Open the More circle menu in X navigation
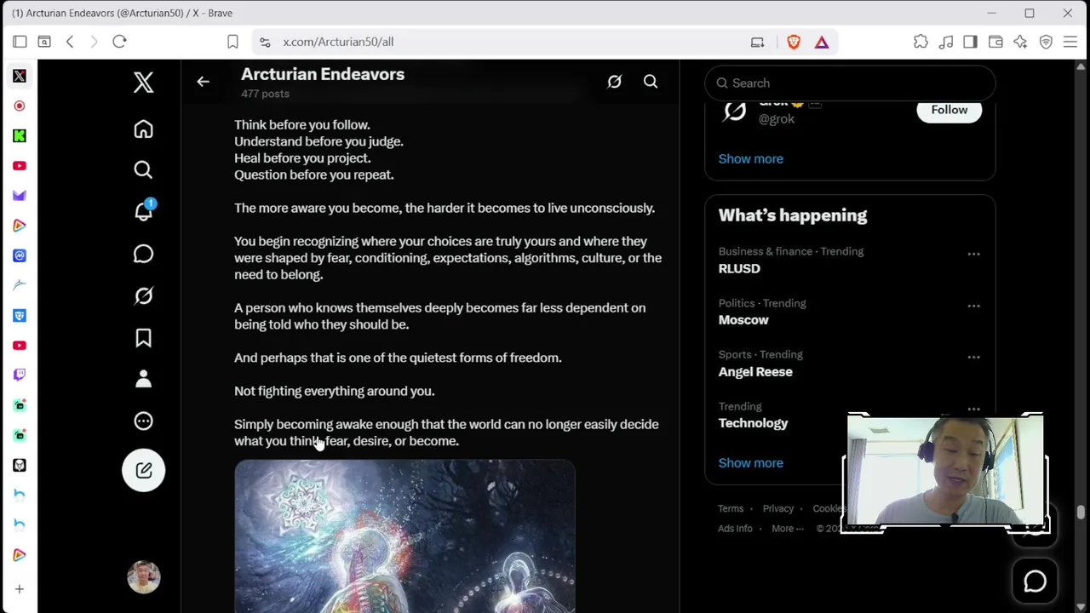This screenshot has height=613, width=1090. 143,421
